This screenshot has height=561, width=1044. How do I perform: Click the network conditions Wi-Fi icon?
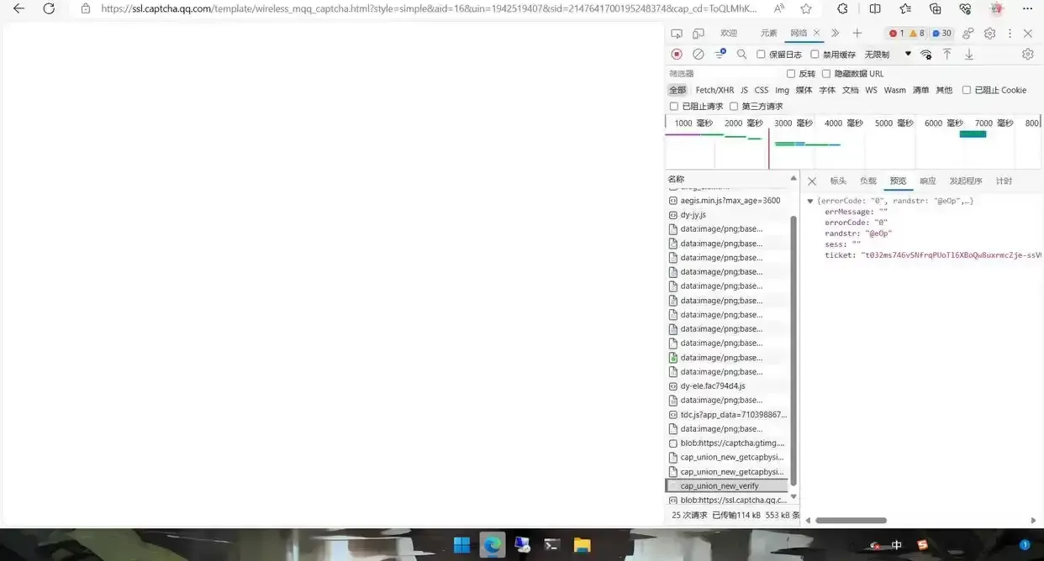pos(925,54)
